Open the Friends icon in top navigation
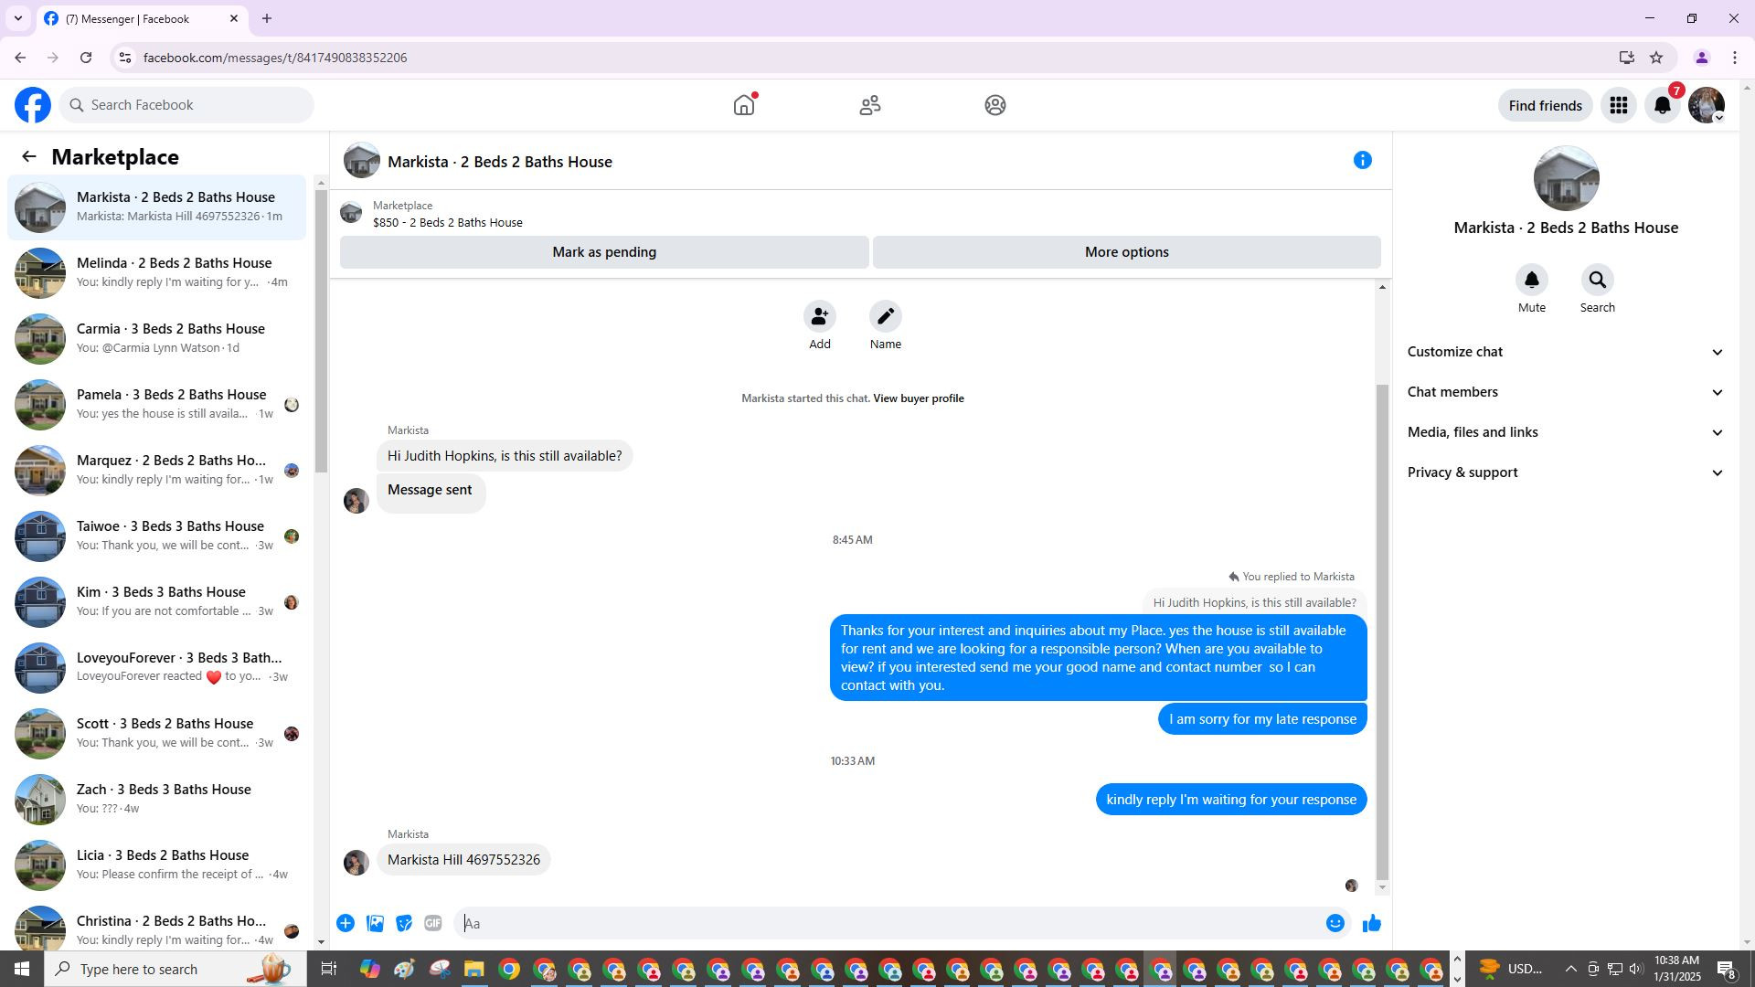The width and height of the screenshot is (1755, 987). pos(870,105)
